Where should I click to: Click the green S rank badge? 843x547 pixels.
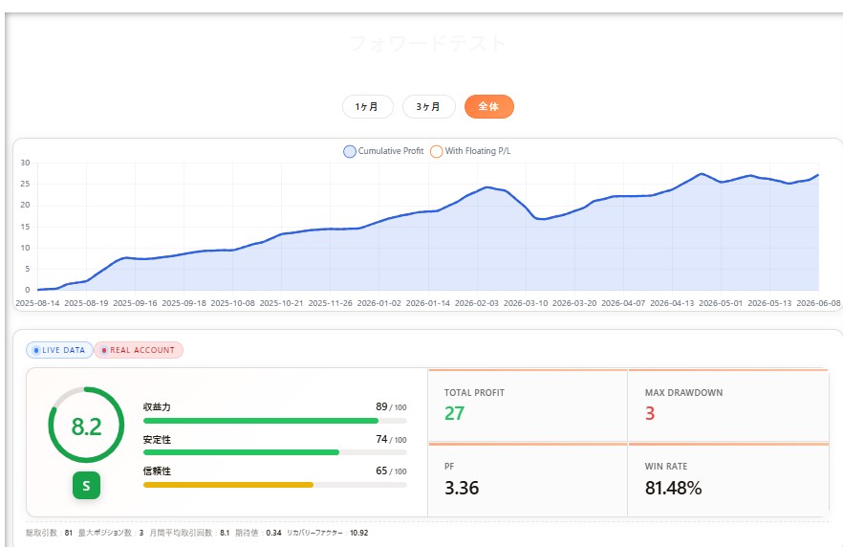click(x=86, y=486)
